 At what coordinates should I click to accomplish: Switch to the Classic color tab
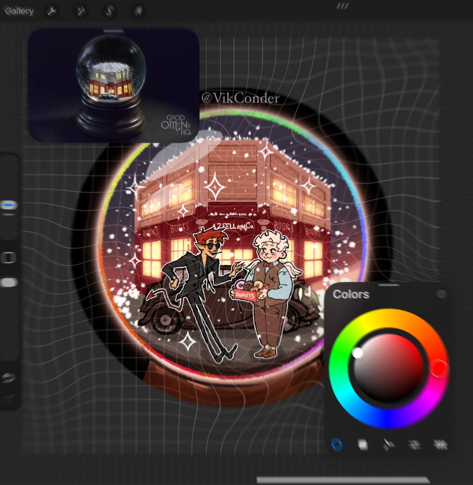pos(363,444)
